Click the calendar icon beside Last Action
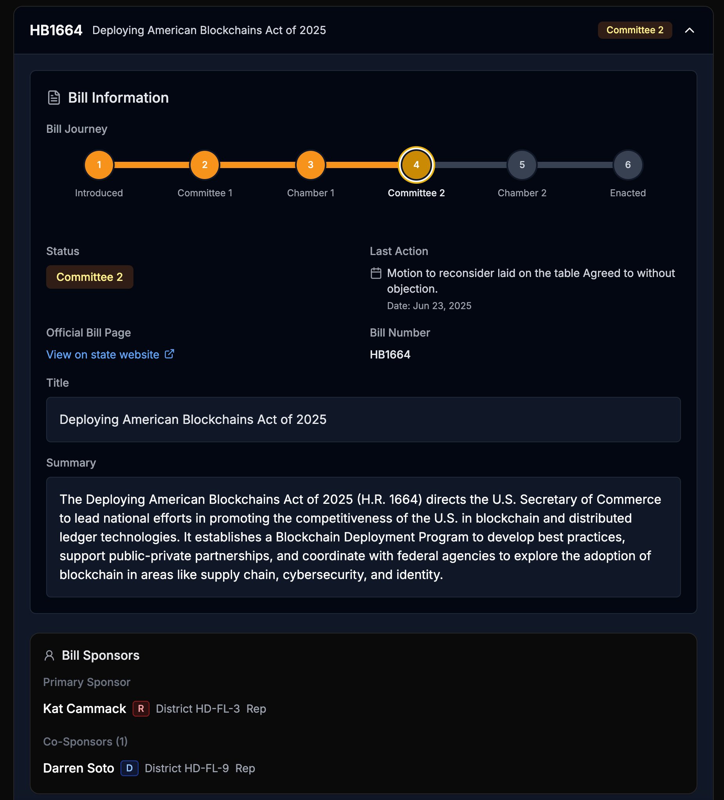The width and height of the screenshot is (724, 800). click(x=376, y=273)
